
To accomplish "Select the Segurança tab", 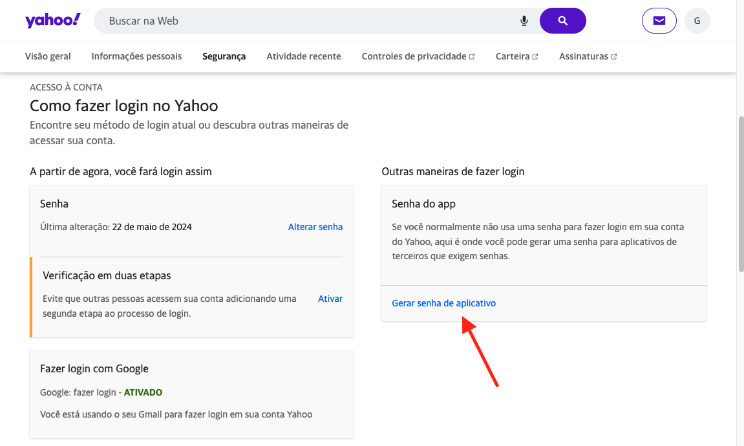I will (224, 56).
